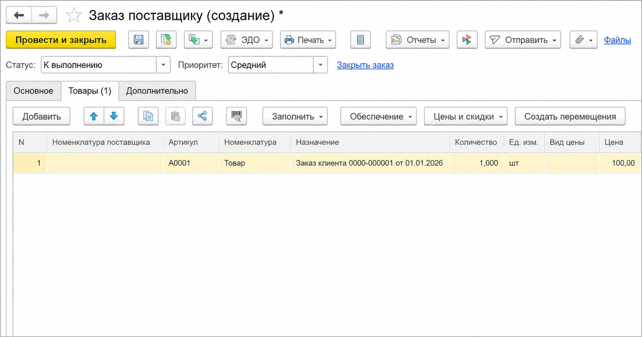Expand the Статус dropdown arrow
The width and height of the screenshot is (642, 337).
(163, 65)
